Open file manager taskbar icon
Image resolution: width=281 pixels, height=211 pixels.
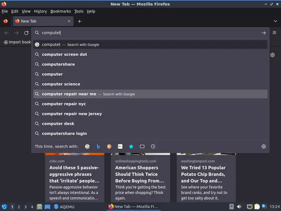coord(40,207)
